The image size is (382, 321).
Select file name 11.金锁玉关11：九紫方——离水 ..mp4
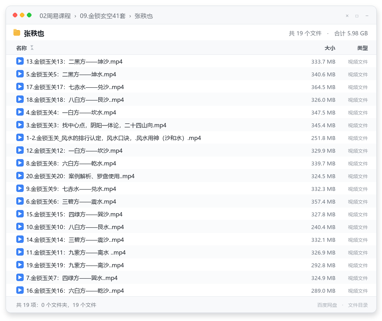pos(76,252)
